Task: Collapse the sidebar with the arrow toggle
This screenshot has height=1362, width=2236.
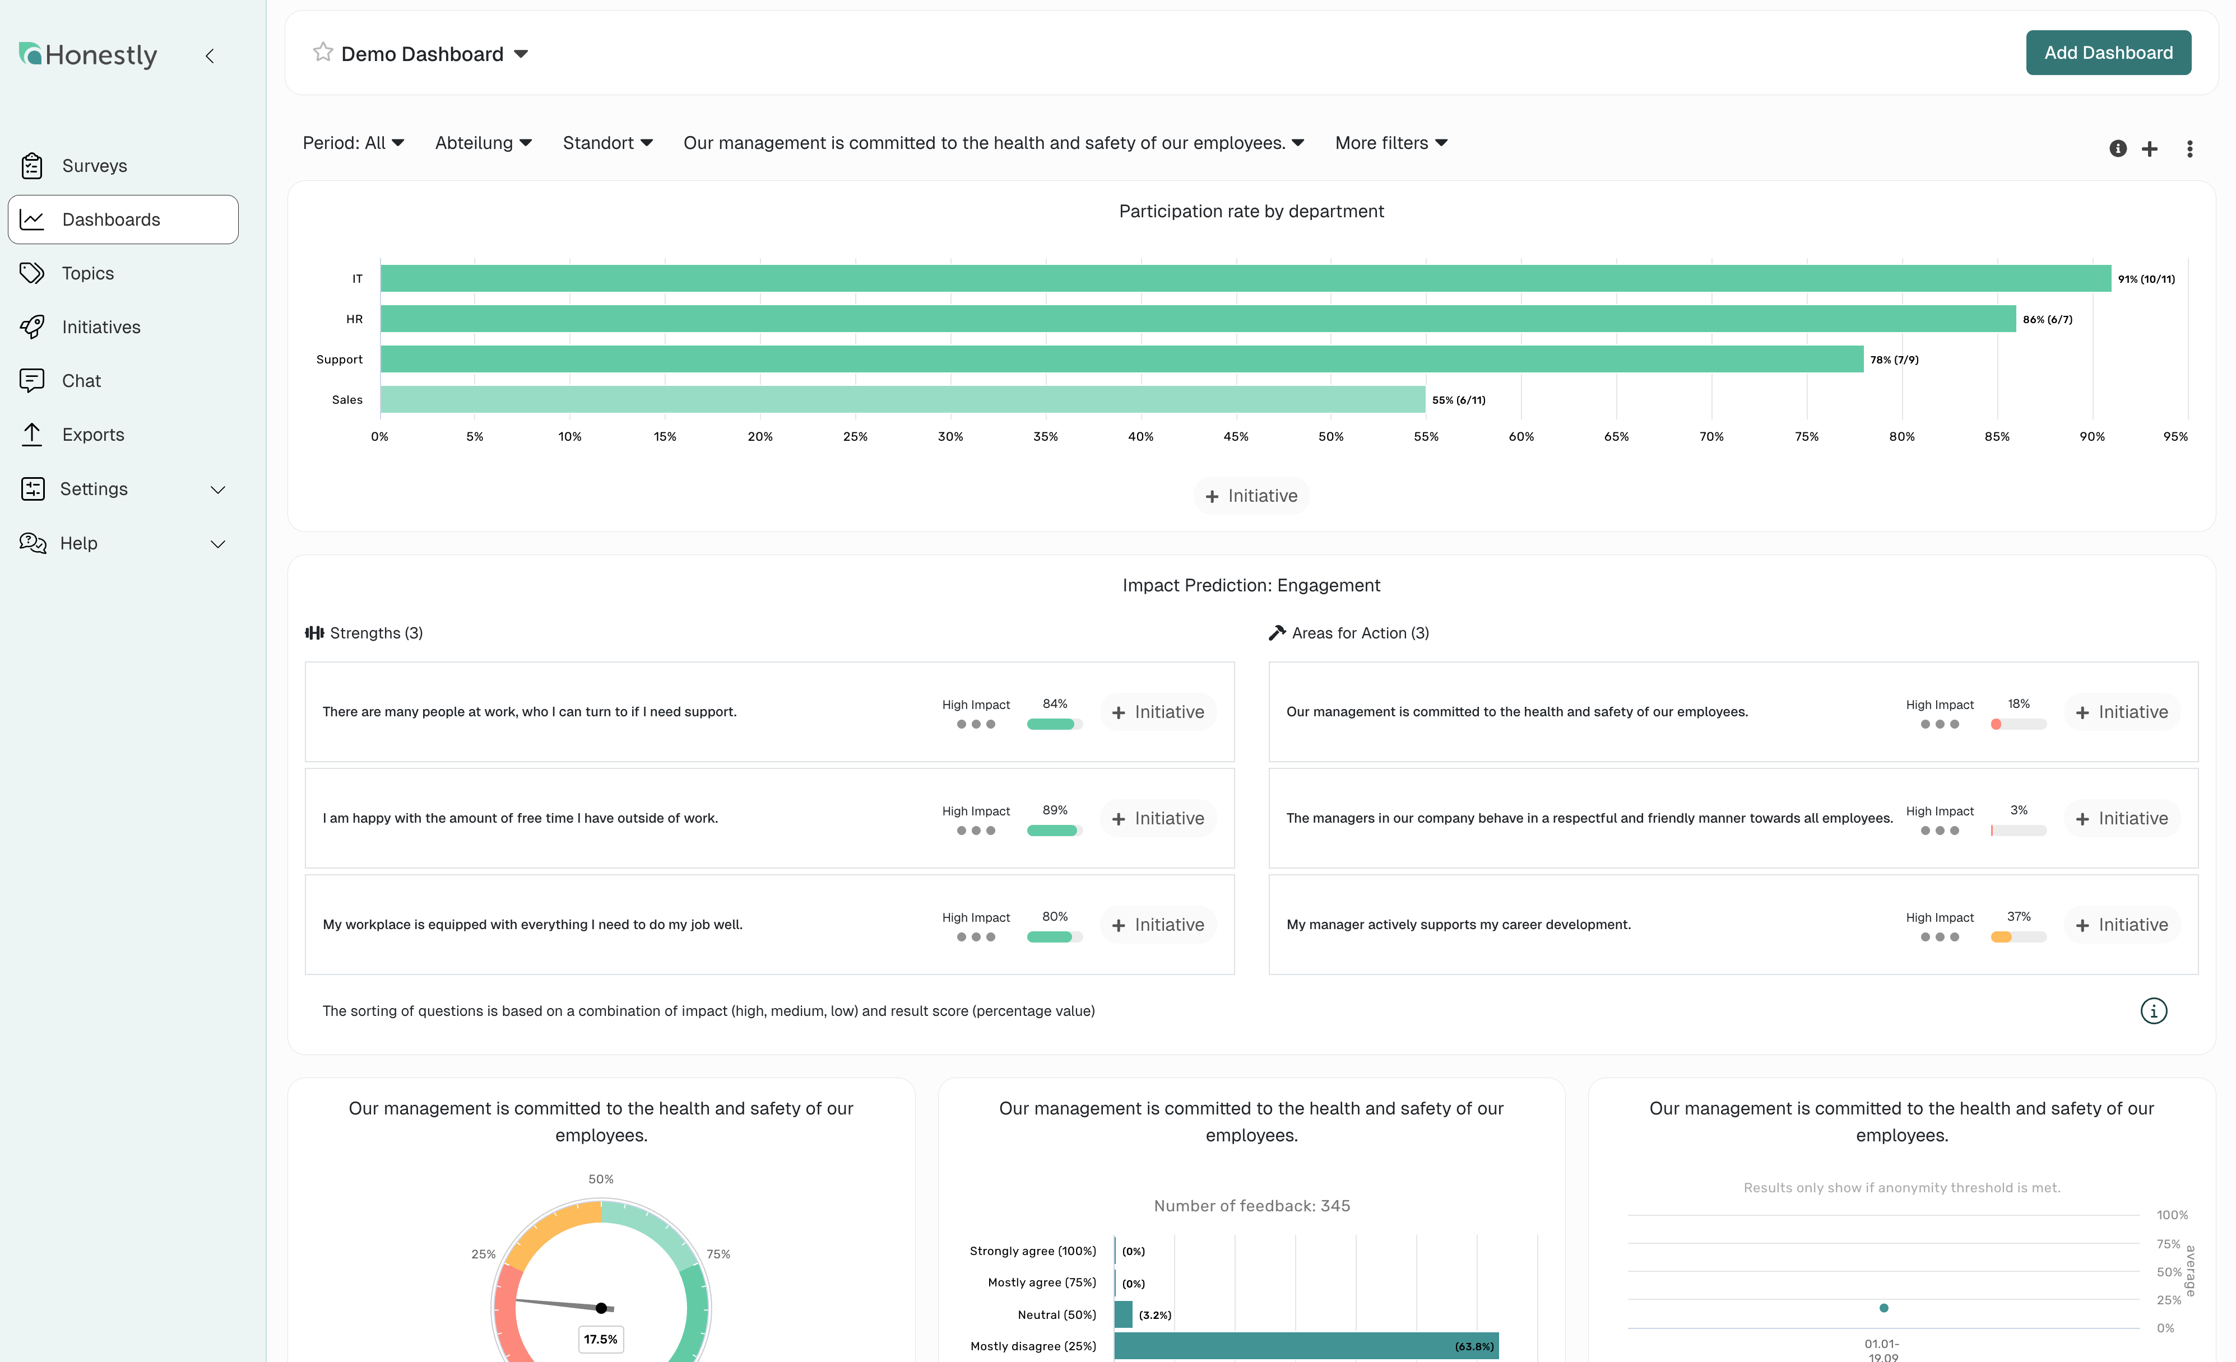Action: pos(210,55)
